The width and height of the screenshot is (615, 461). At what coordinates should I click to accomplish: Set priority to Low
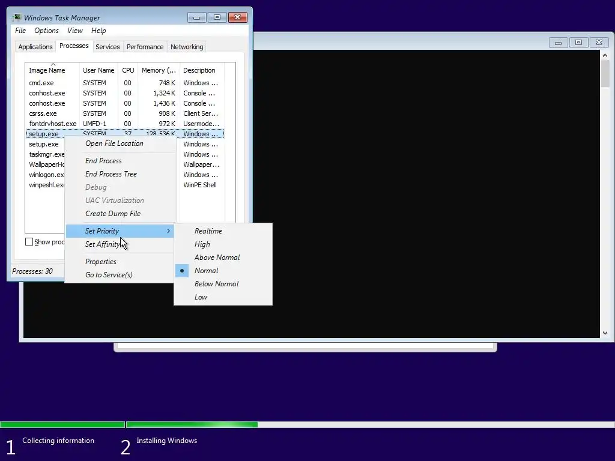(x=223, y=297)
